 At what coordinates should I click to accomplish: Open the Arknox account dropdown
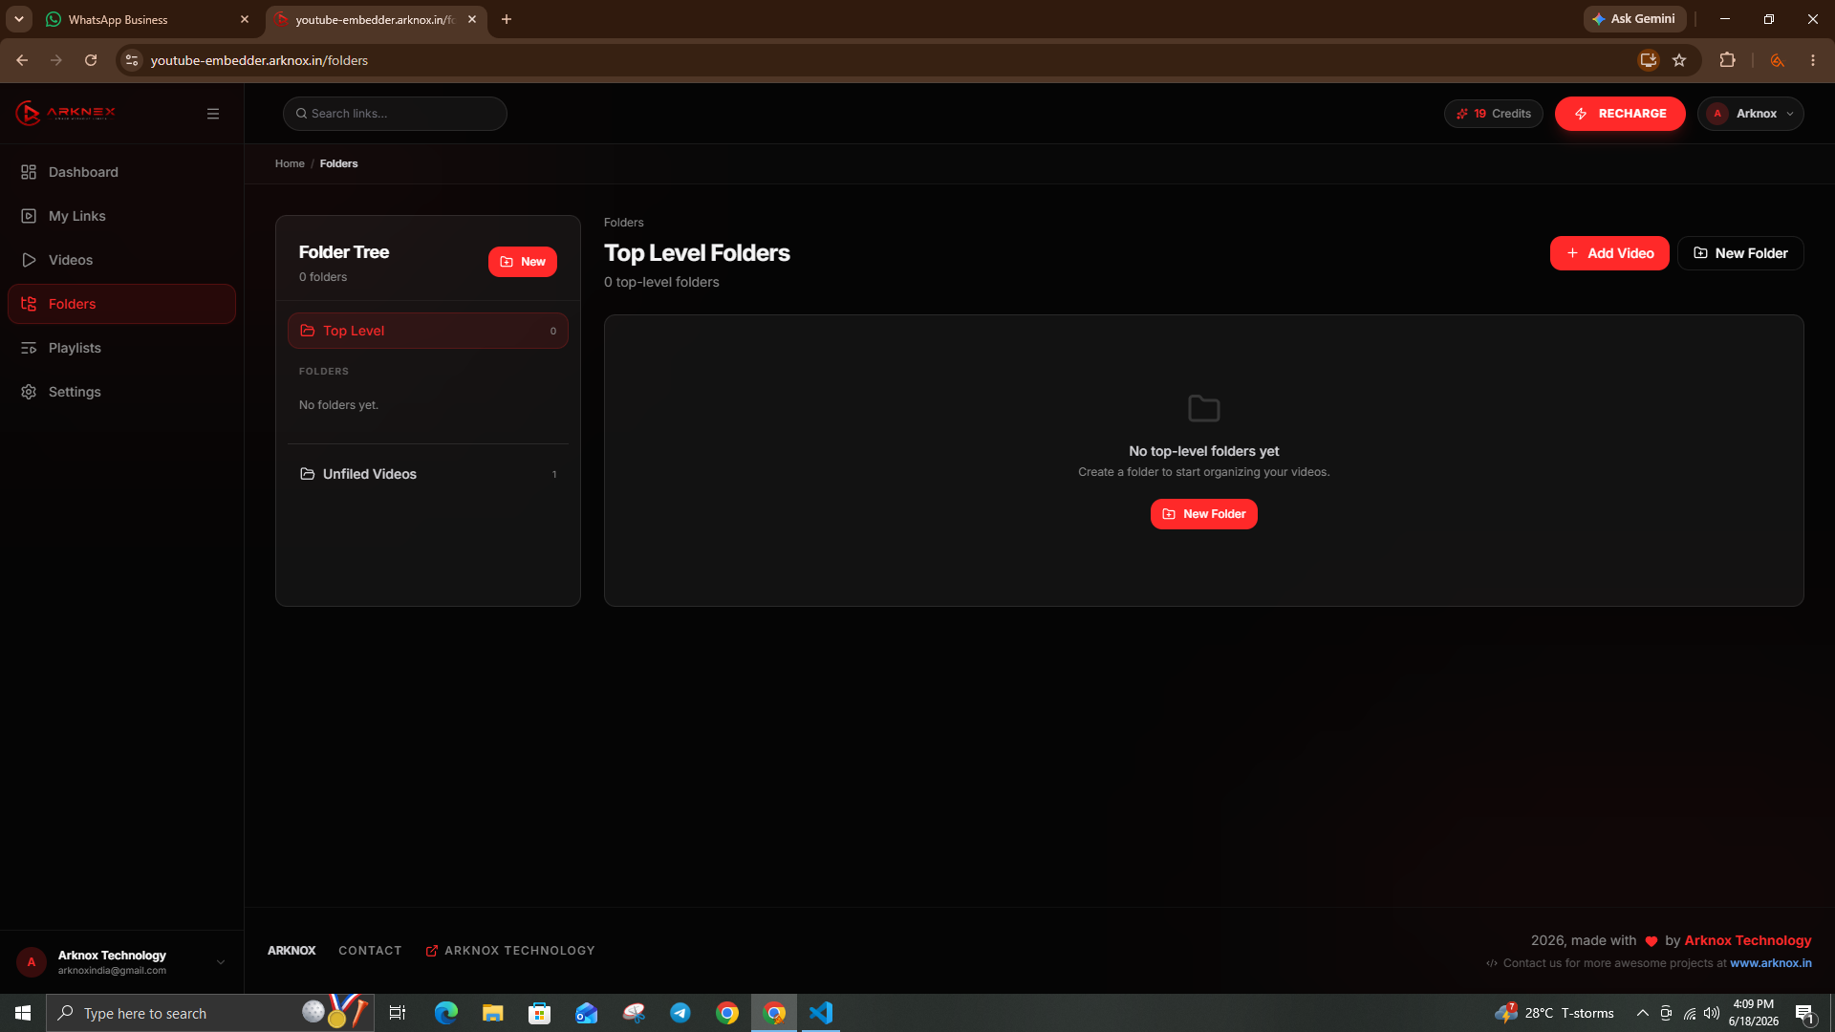tap(1751, 114)
